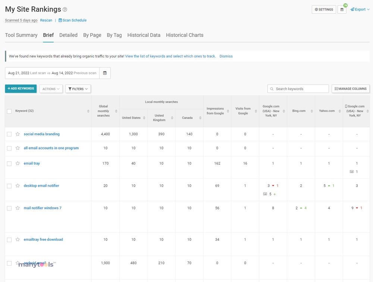
Task: Open the Settings button
Action: tap(324, 10)
